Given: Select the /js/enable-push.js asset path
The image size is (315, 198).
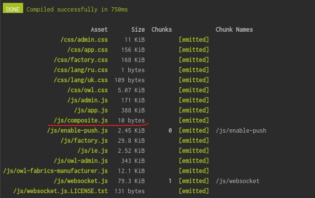Looking at the screenshot, I should coord(77,131).
